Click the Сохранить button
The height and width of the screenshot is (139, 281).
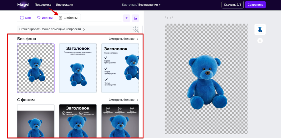255,5
